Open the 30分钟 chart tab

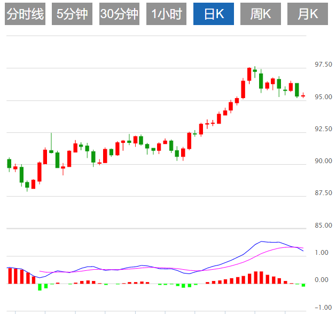pos(119,14)
